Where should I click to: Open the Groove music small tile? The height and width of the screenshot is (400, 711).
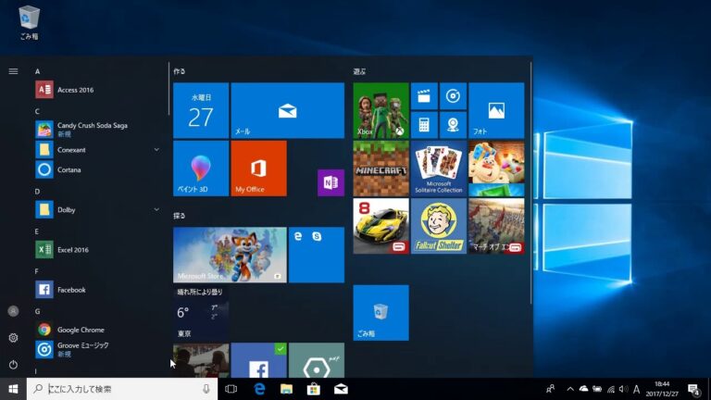[453, 96]
